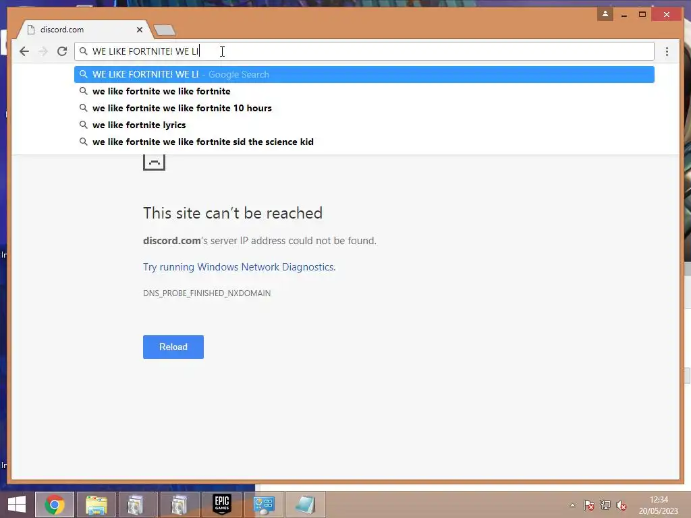Viewport: 691px width, 518px height.
Task: Click the second installer icon on the taskbar
Action: [179, 505]
